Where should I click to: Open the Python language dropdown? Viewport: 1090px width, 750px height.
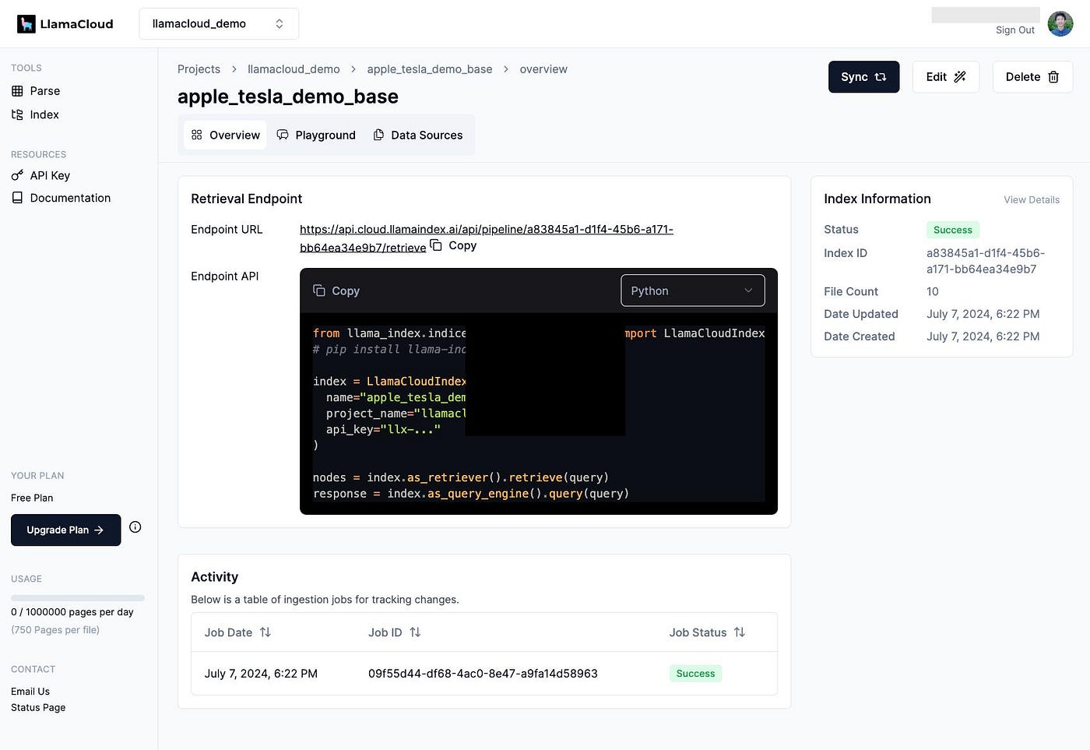[693, 290]
